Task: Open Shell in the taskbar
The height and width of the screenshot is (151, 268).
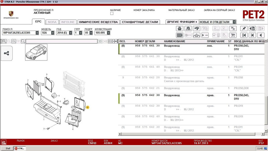Action: [7, 148]
